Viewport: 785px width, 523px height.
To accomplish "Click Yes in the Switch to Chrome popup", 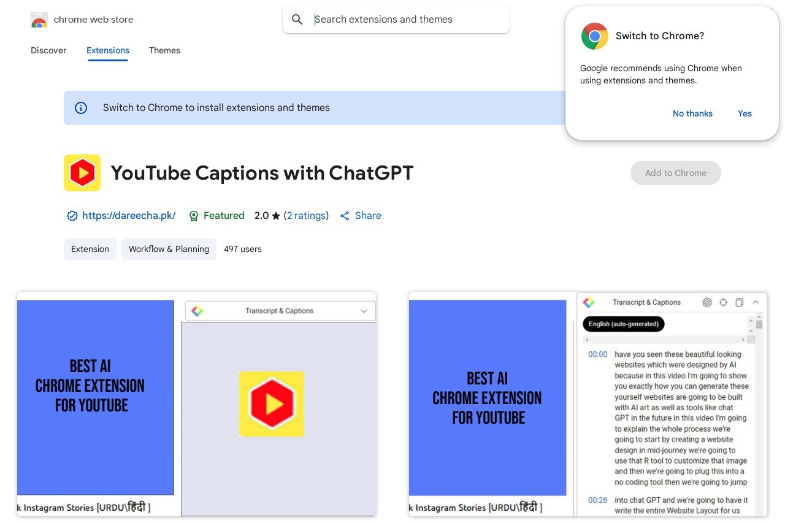I will [745, 113].
